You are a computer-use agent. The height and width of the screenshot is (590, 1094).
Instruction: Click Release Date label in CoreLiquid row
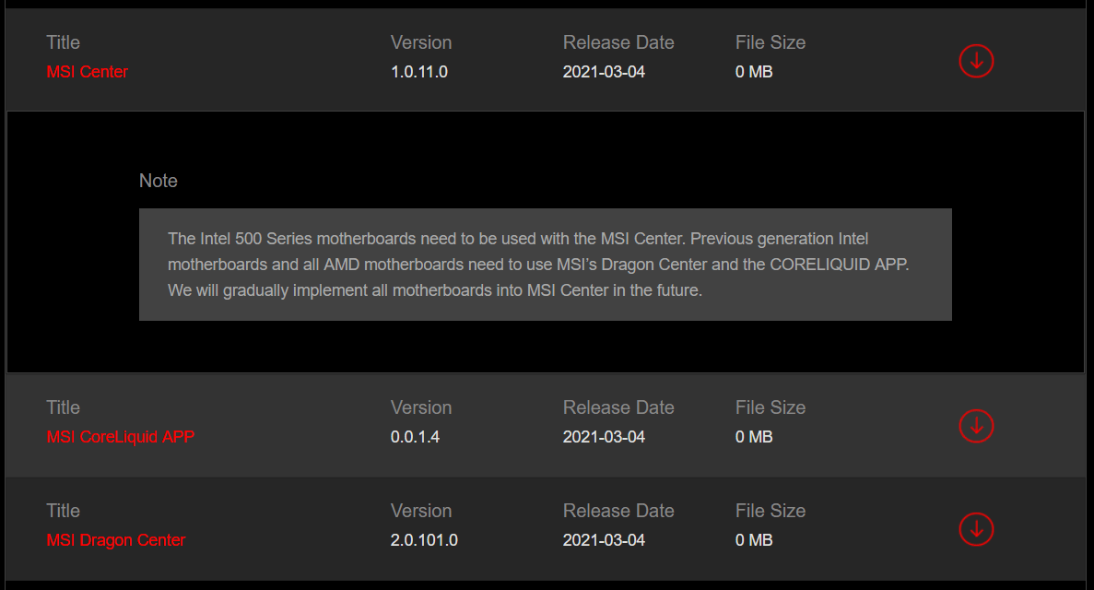618,407
